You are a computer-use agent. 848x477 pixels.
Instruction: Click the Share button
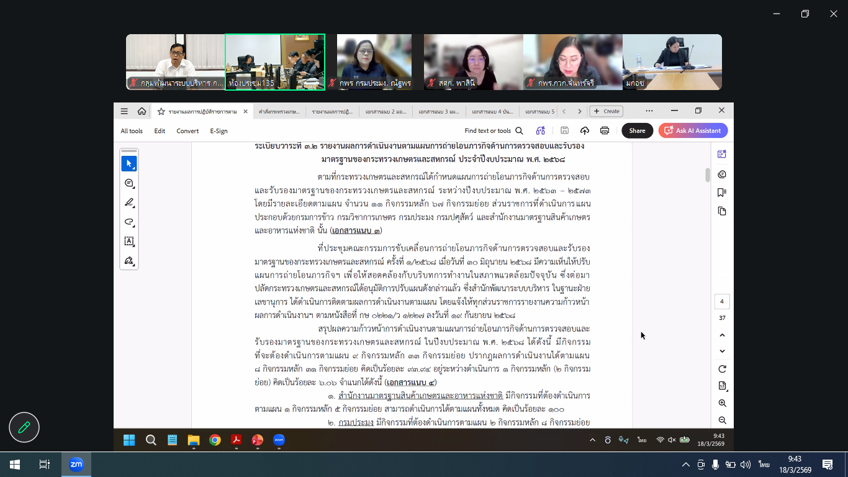[x=637, y=130]
